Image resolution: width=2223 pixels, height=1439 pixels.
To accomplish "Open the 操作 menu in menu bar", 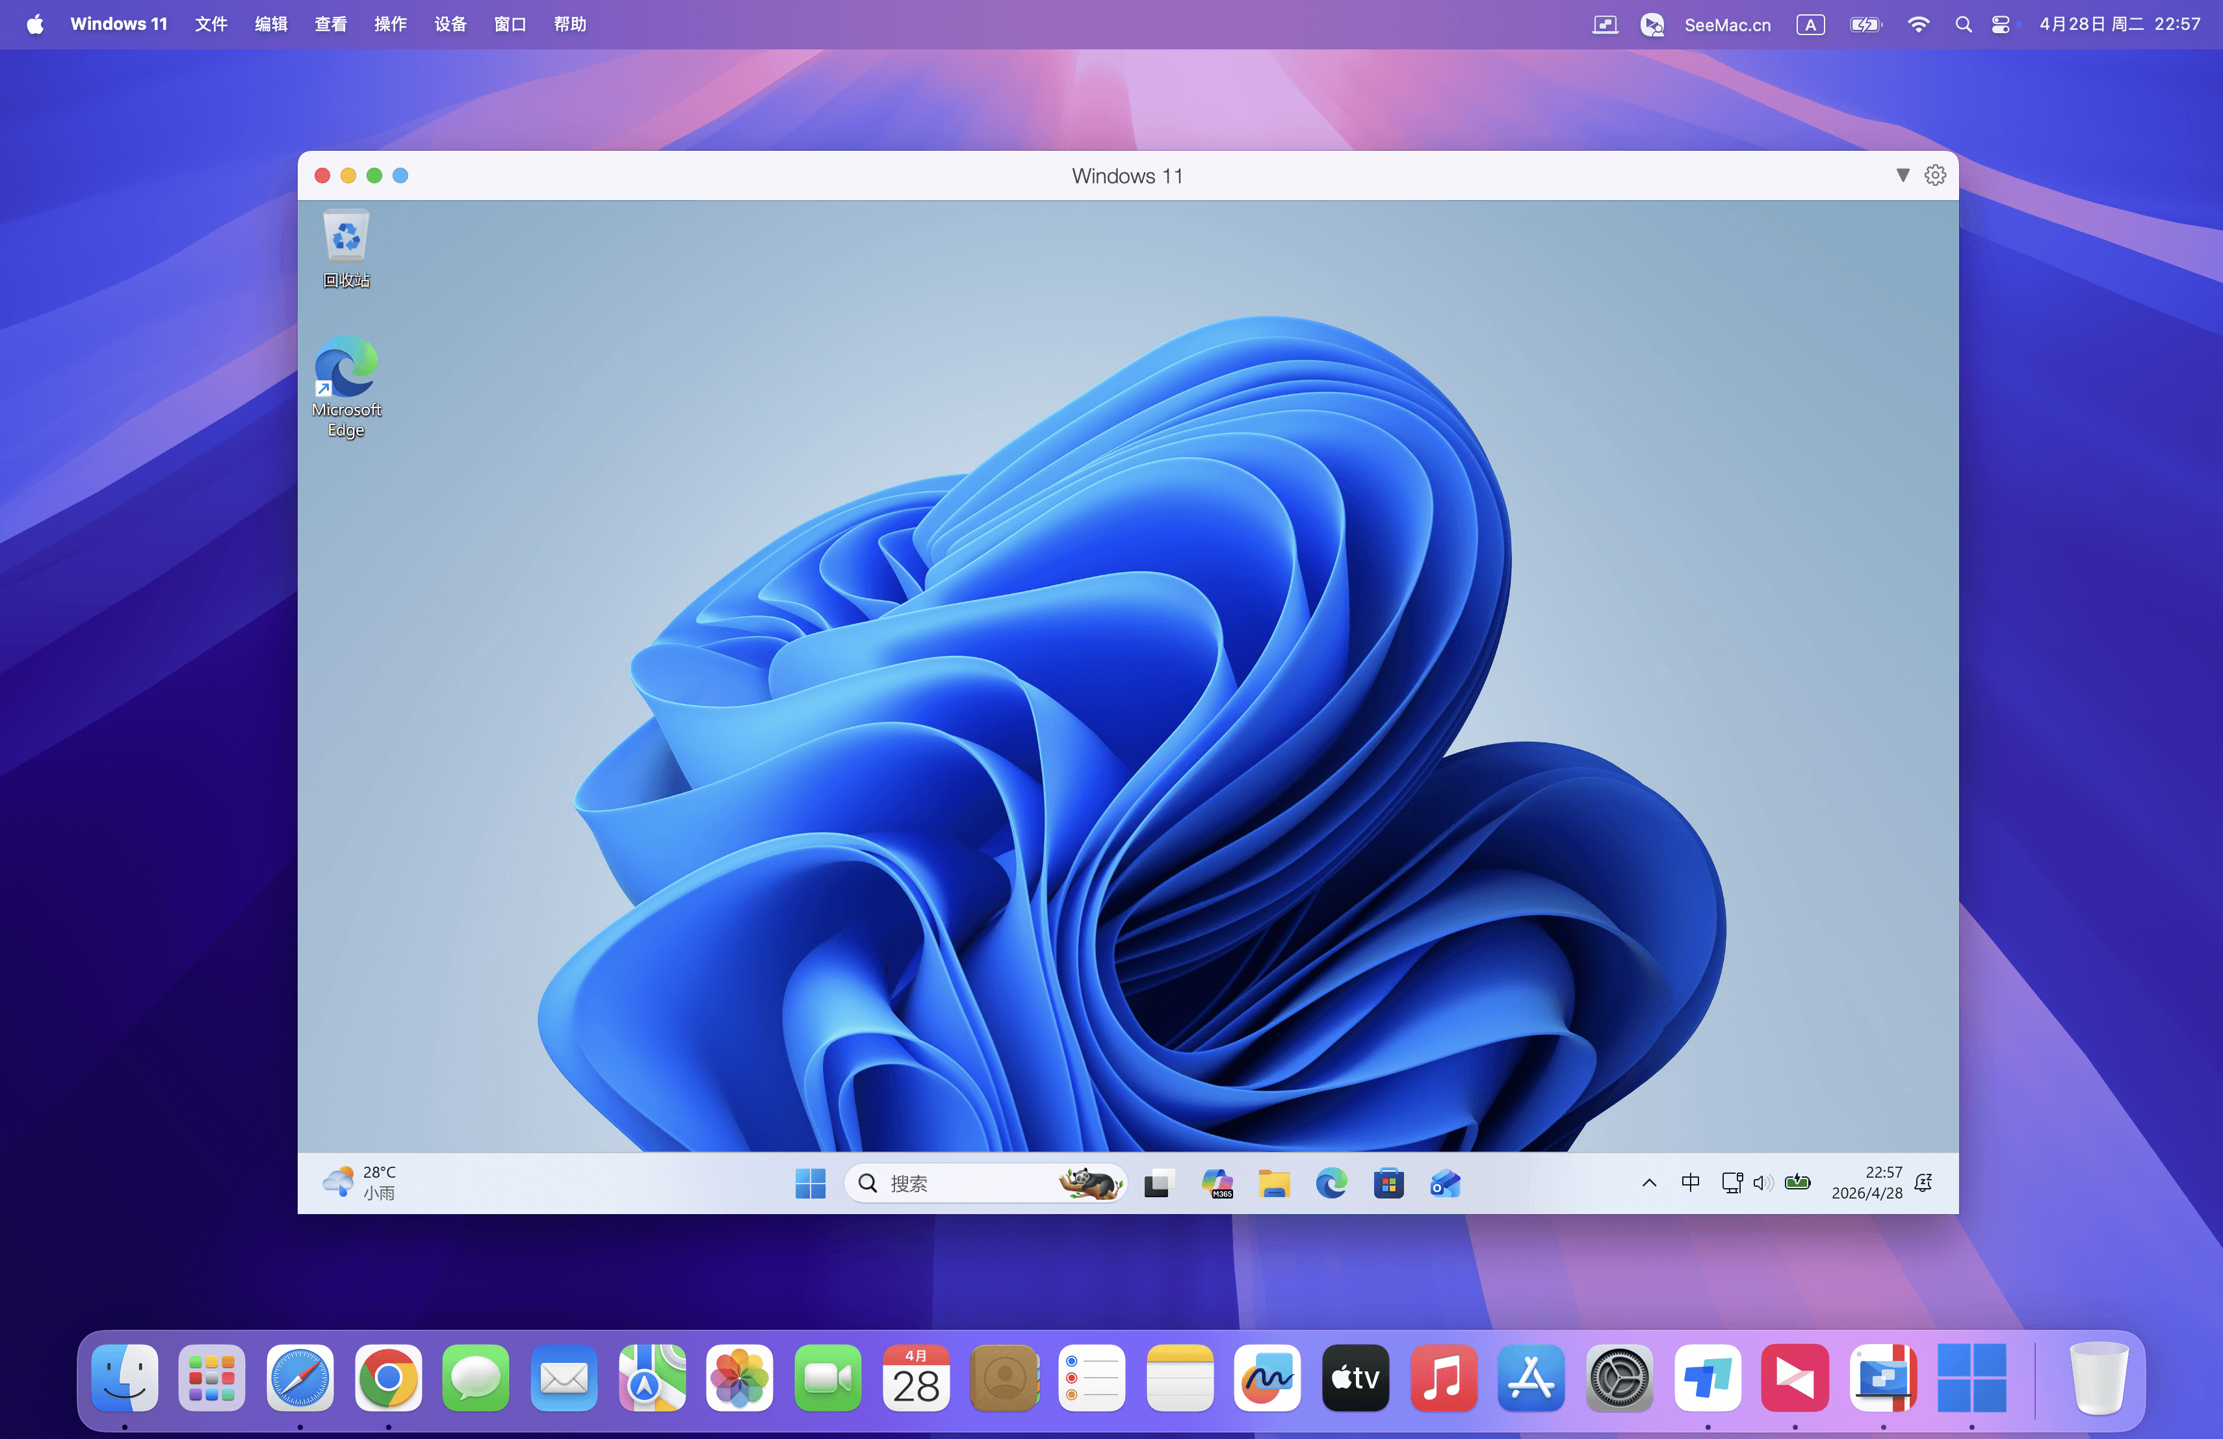I will pos(391,24).
